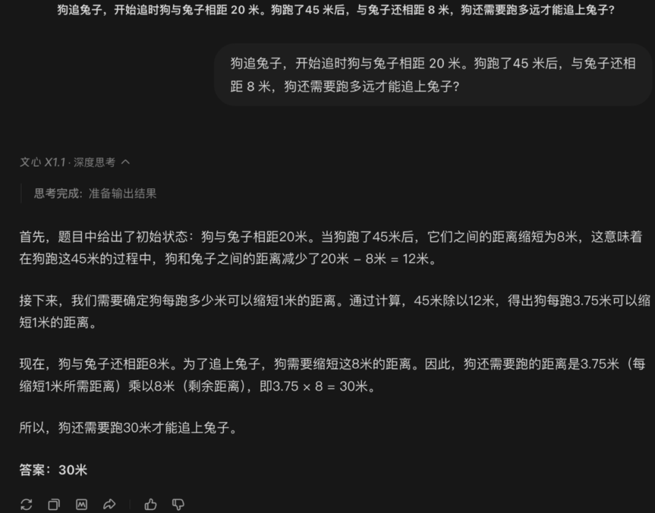Like the response with thumbs up
The width and height of the screenshot is (655, 513).
150,505
